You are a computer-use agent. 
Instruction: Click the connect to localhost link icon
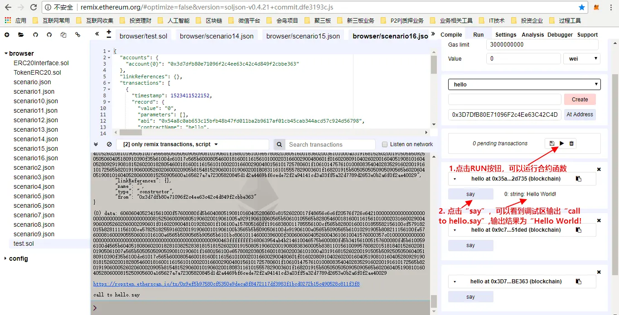(x=77, y=35)
